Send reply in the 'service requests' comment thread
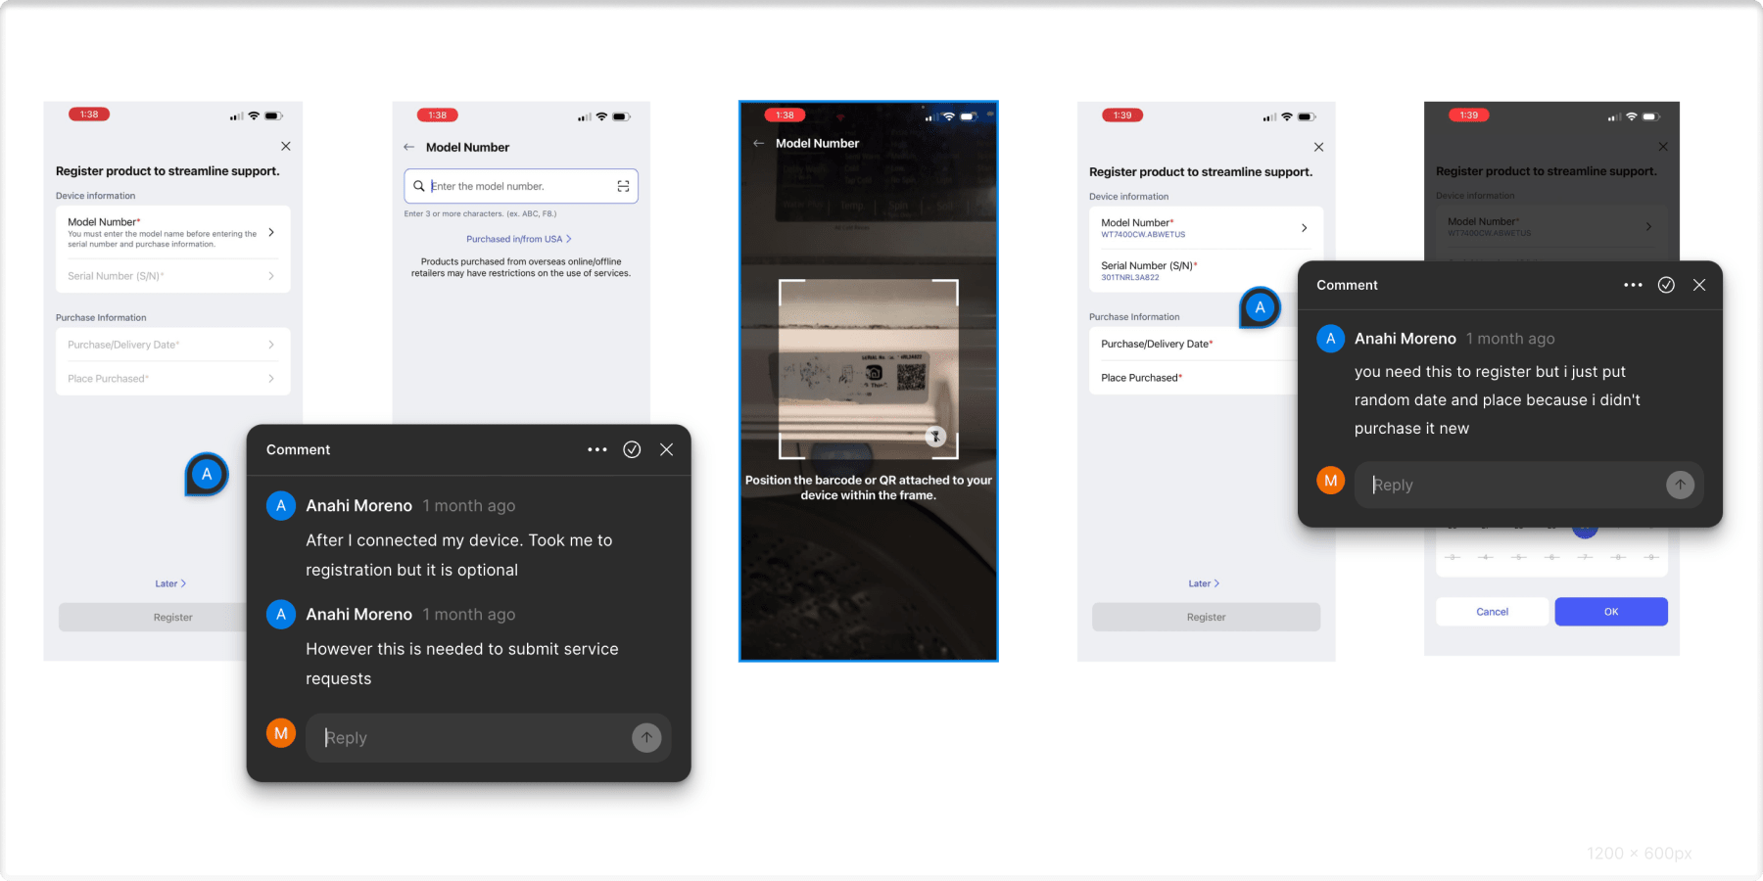The image size is (1763, 881). [x=646, y=738]
